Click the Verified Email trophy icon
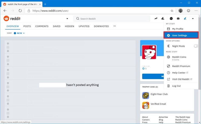Screen dimensions: 201x124 145,105
